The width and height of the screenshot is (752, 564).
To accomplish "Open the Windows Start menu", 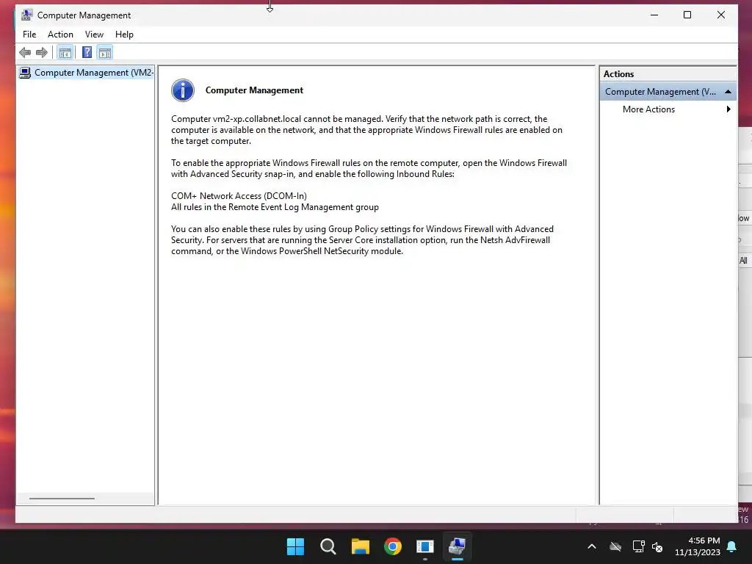I will 295,546.
